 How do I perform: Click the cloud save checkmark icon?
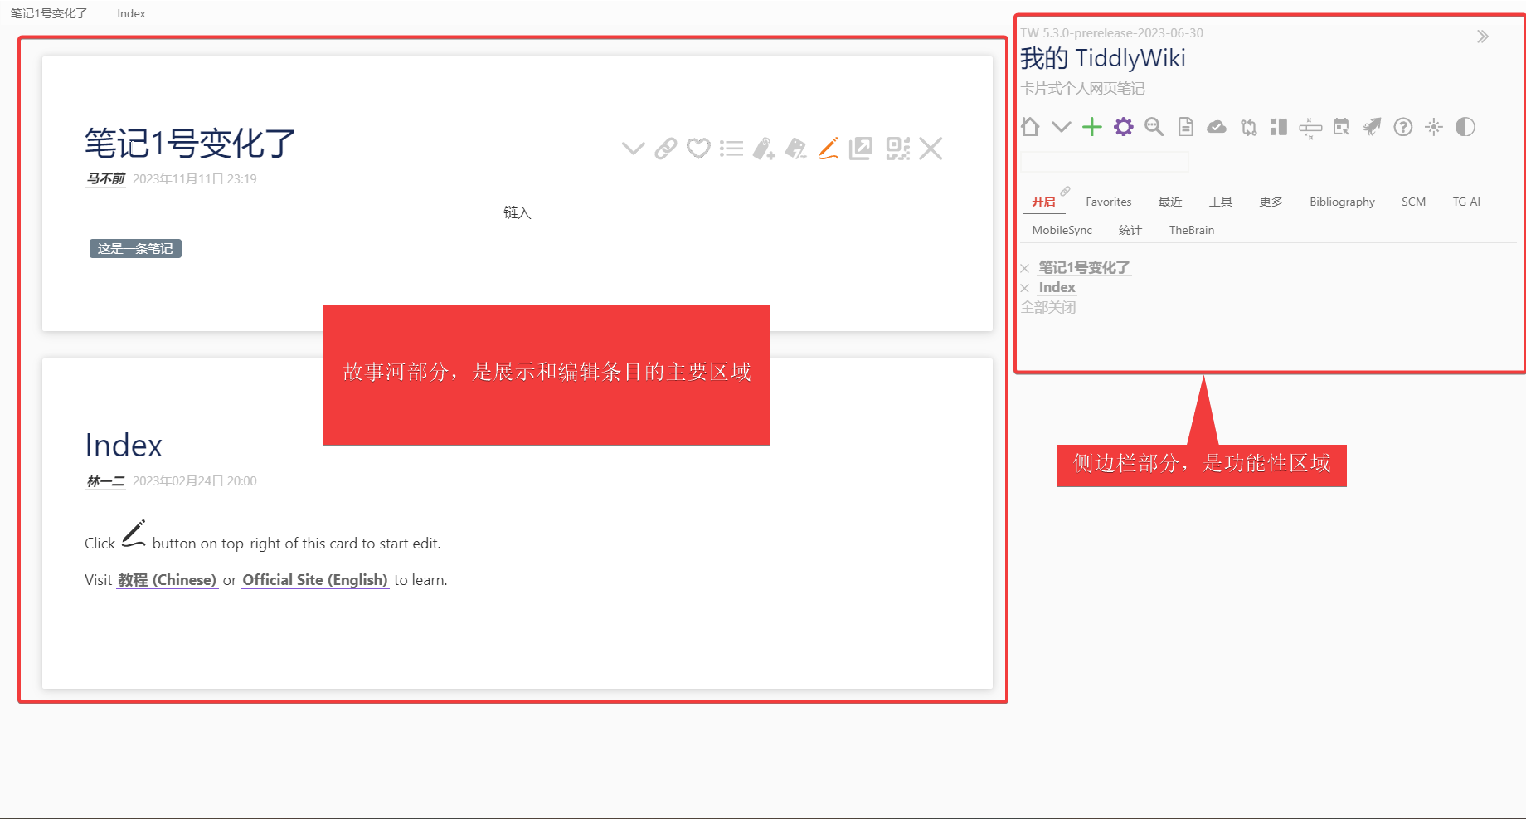click(x=1217, y=127)
